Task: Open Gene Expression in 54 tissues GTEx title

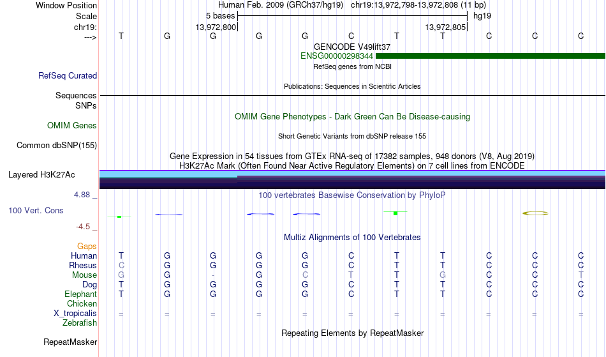Action: click(352, 156)
